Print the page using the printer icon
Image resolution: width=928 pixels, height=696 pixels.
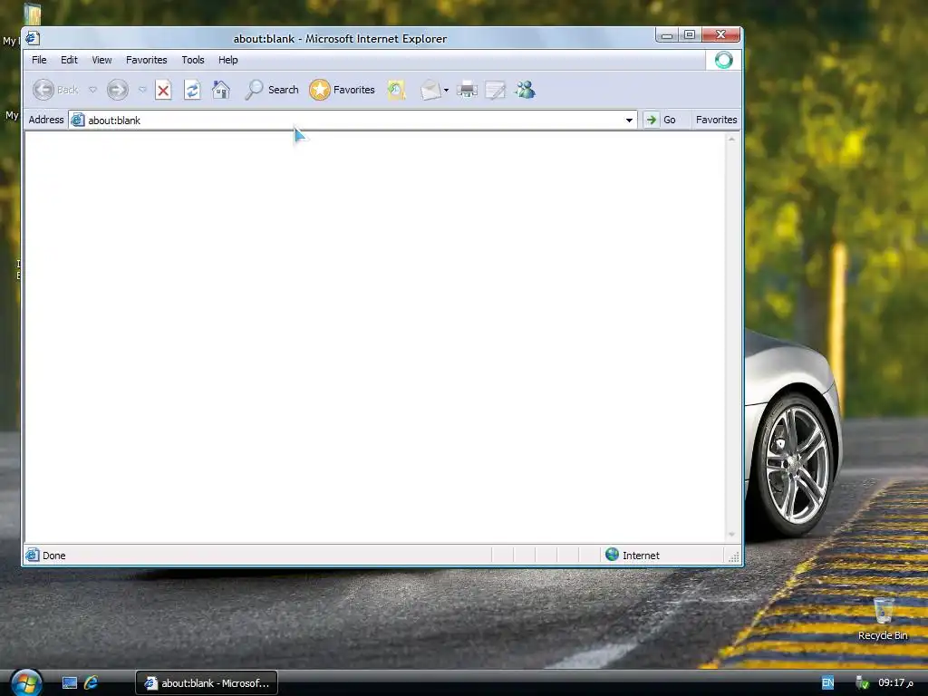click(467, 90)
